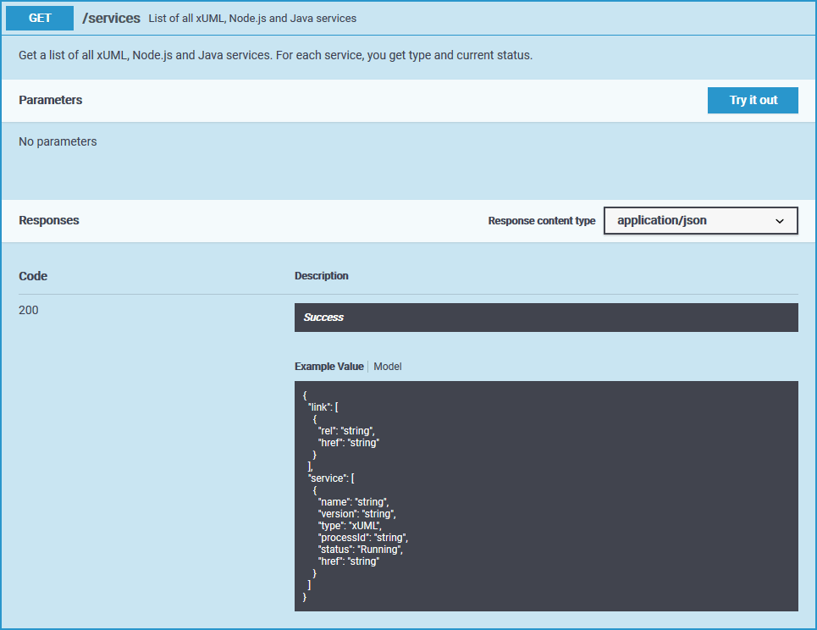Click the 200 response code
Screen dimensions: 817x630
click(29, 310)
